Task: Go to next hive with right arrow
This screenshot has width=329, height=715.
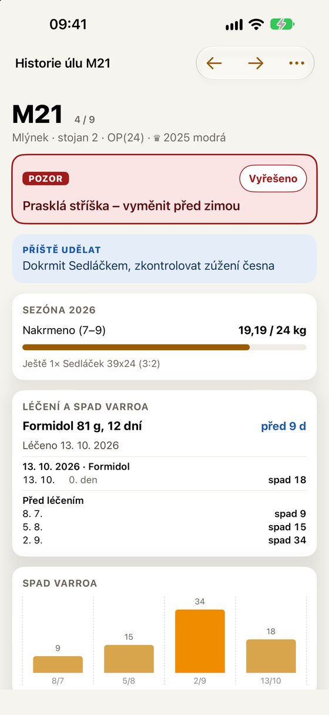Action: [x=256, y=63]
